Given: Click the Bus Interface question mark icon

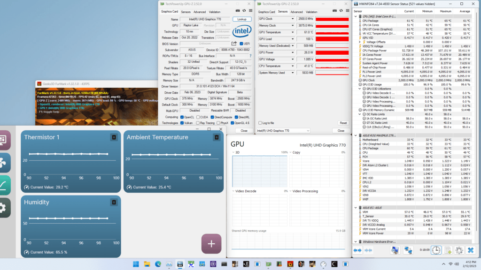Looking at the screenshot, I should click(x=251, y=56).
